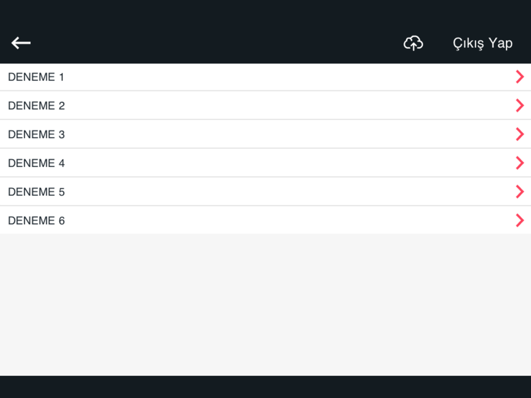This screenshot has width=531, height=398.
Task: Log out with Çıkış Yap
Action: click(483, 44)
